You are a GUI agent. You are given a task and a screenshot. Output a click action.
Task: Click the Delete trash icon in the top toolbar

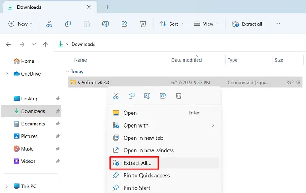coord(143,24)
